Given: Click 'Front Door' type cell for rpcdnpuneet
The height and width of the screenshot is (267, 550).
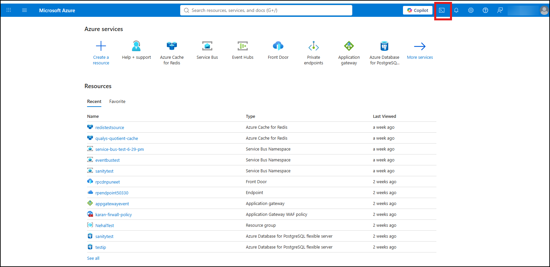Looking at the screenshot, I should (x=256, y=182).
